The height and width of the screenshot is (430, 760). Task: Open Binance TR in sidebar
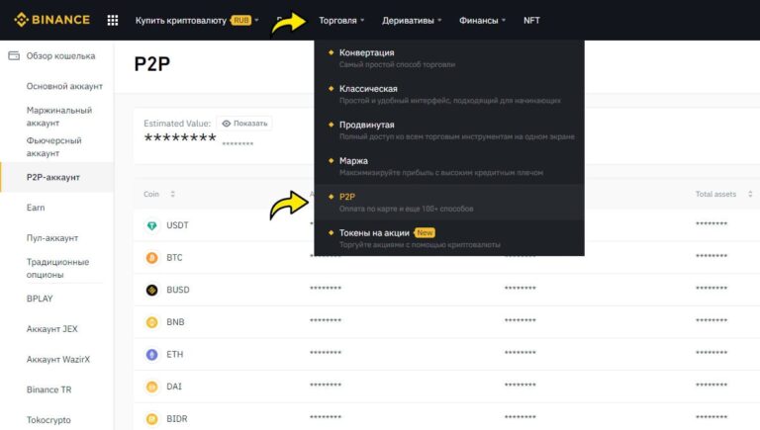point(48,389)
